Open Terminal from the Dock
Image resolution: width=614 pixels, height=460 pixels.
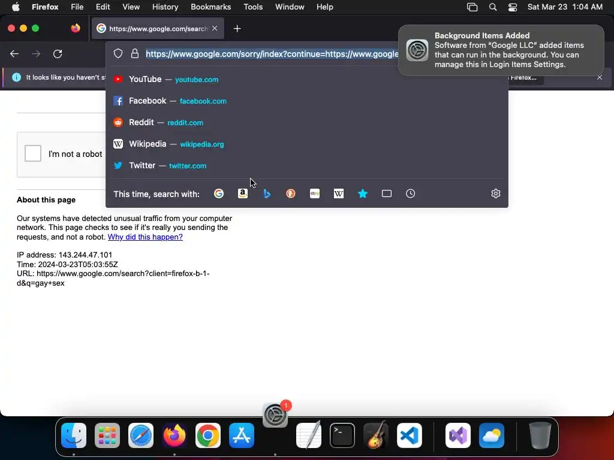[342, 435]
